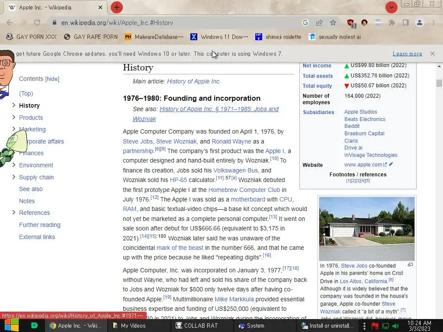Viewport: 443px width, 332px height.
Task: Expand the History section chevron
Action: coord(13,105)
